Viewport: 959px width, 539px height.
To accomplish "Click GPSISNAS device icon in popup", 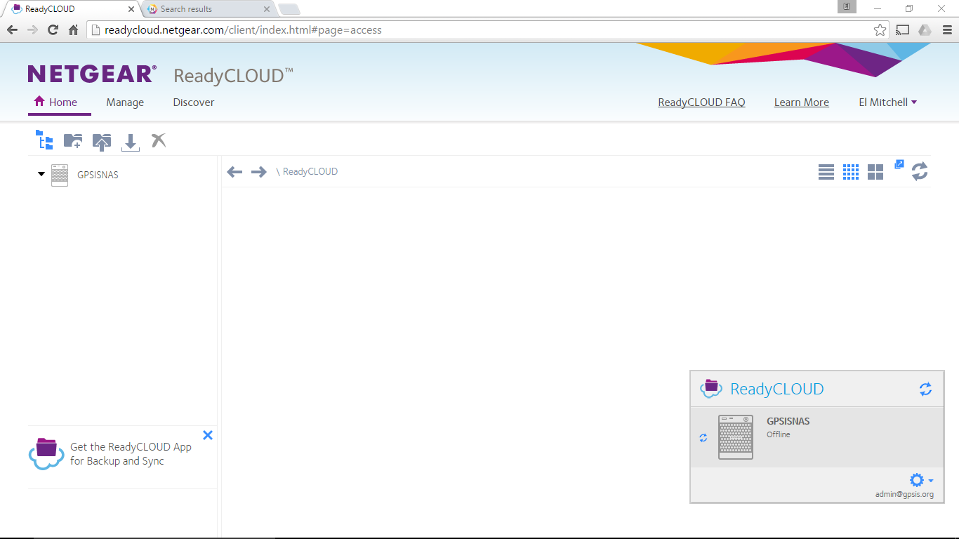I will click(736, 437).
